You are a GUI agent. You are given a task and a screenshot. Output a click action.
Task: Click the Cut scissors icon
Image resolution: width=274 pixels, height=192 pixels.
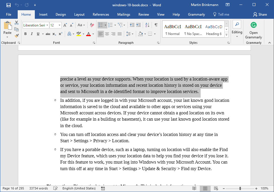(x=17, y=23)
